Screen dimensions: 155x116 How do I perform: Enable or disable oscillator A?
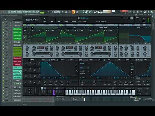[x=32, y=25]
